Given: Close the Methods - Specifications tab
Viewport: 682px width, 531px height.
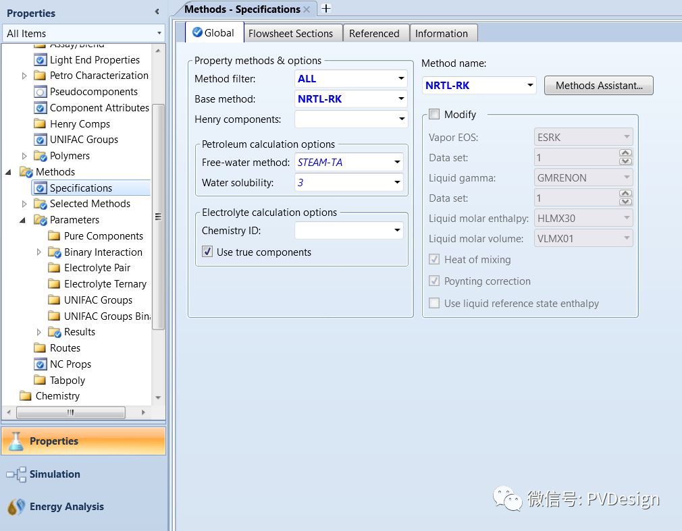Looking at the screenshot, I should pos(307,9).
